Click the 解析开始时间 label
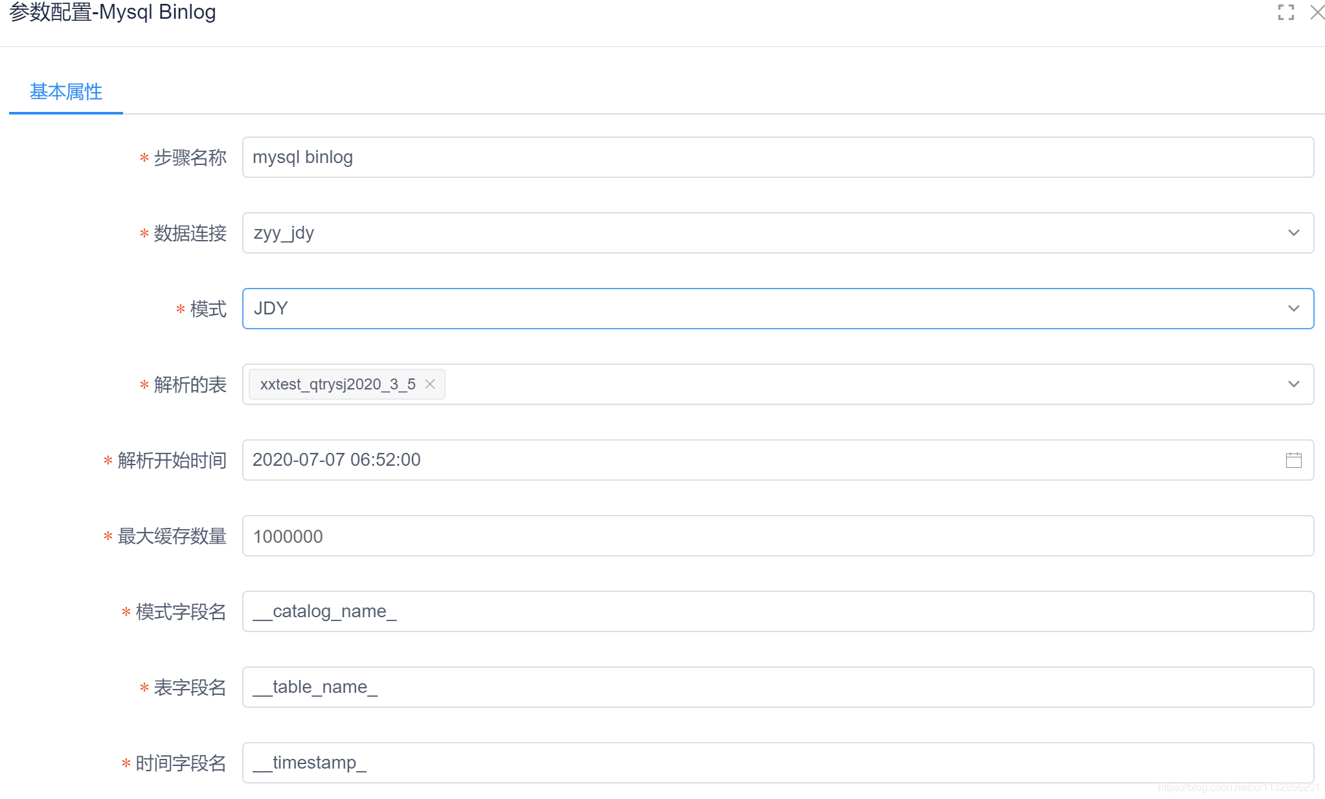This screenshot has width=1325, height=799. (x=172, y=461)
